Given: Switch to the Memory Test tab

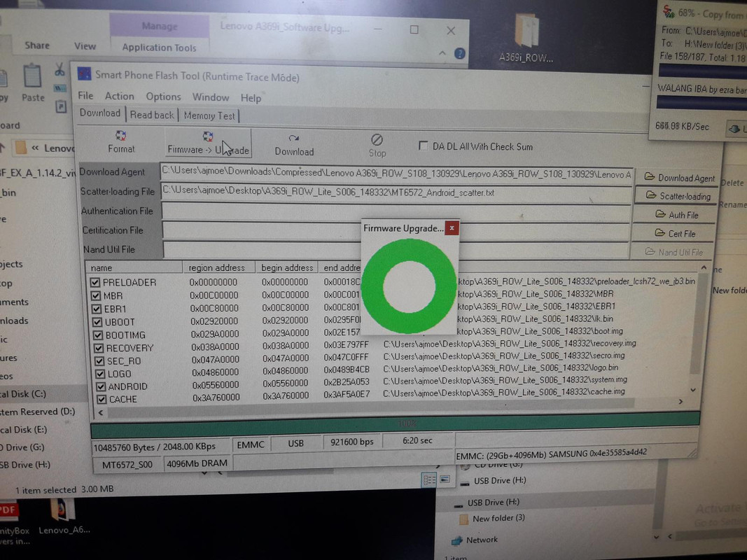Looking at the screenshot, I should [x=209, y=115].
